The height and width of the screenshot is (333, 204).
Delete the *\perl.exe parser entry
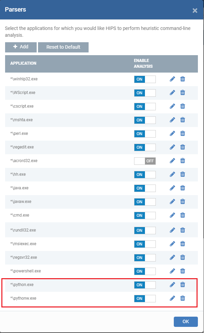pyautogui.click(x=183, y=133)
